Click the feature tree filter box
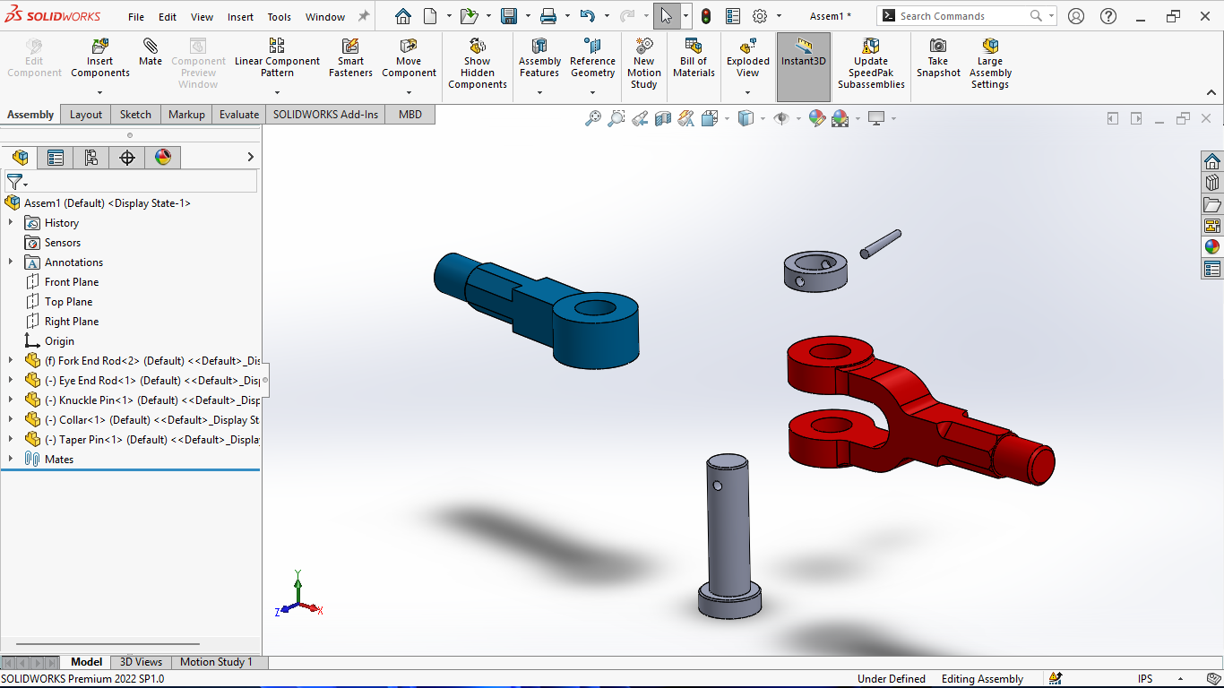1224x688 pixels. coord(131,181)
